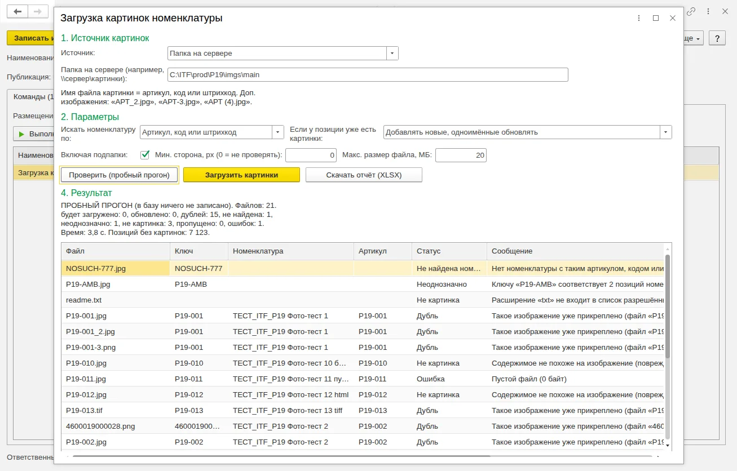The height and width of the screenshot is (471, 737).
Task: Click the back navigation arrow
Action: (17, 11)
